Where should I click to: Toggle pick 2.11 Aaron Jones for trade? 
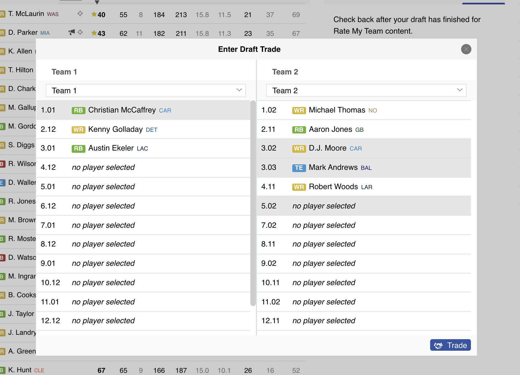(x=364, y=129)
